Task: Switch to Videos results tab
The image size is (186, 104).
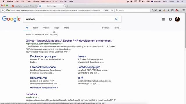Action: 46,28
